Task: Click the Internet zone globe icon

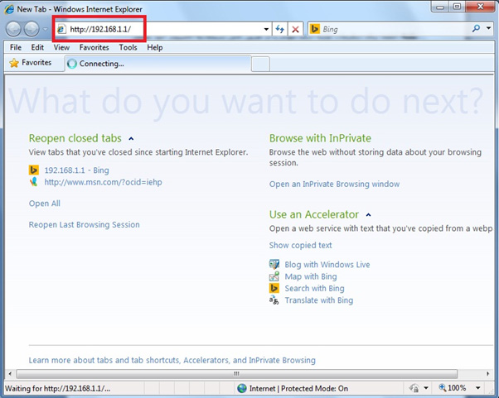Action: point(242,388)
